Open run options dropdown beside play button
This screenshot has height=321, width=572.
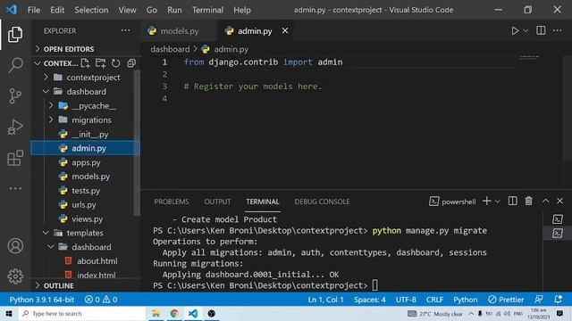(526, 31)
